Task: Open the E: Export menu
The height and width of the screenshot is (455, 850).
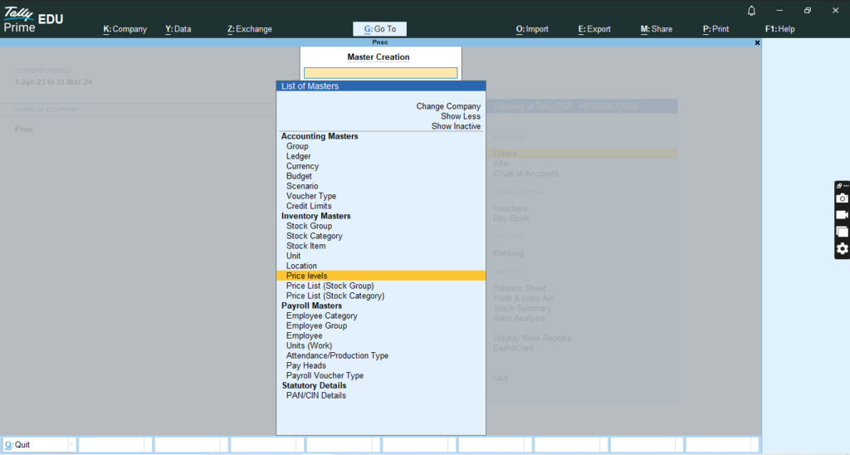Action: coord(594,29)
